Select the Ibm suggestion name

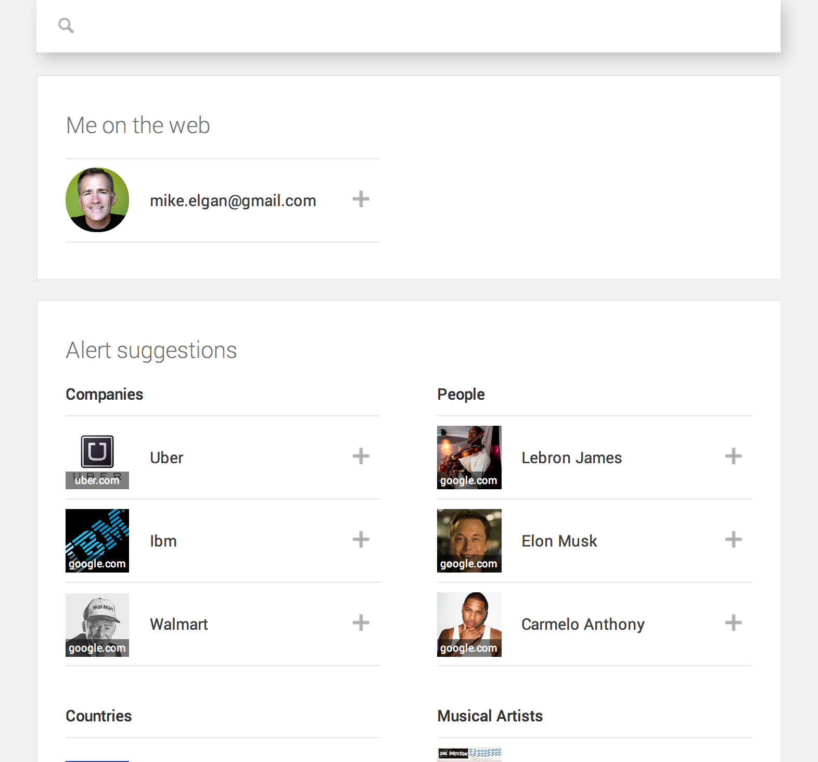click(163, 541)
